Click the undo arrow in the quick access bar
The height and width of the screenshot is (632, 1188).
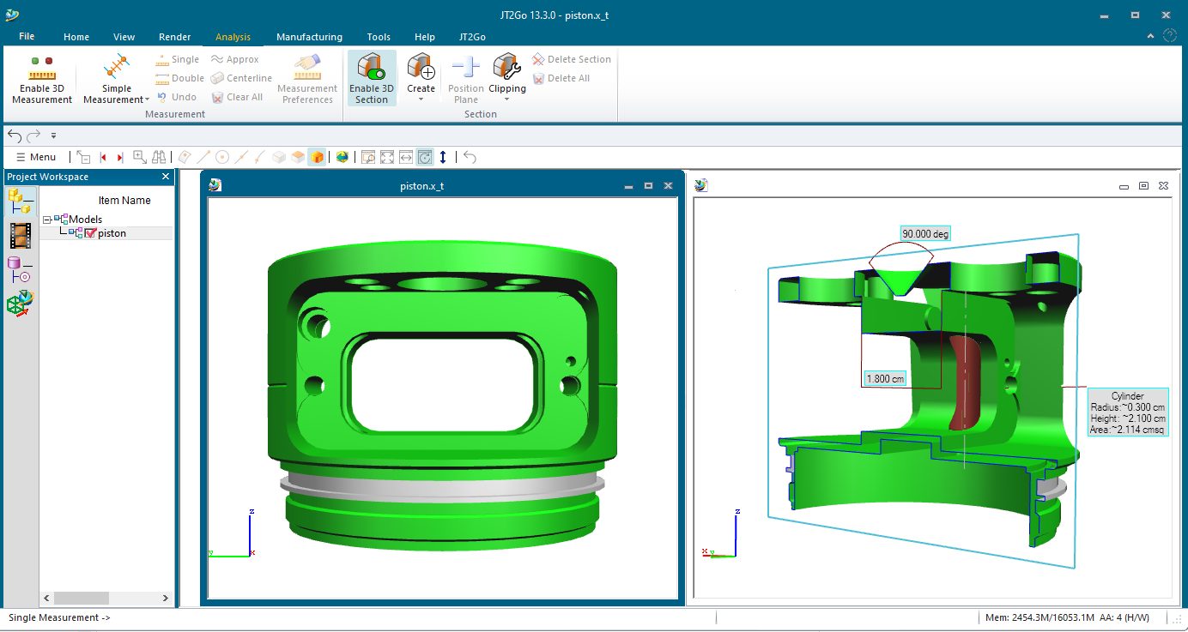coord(14,135)
